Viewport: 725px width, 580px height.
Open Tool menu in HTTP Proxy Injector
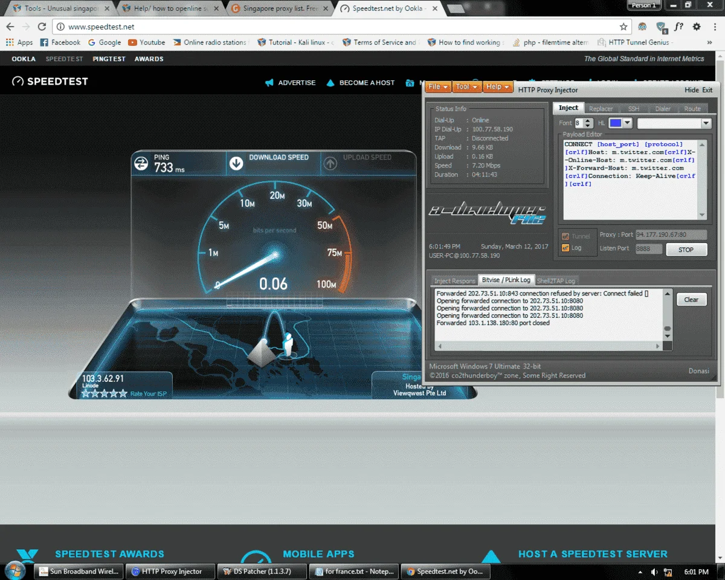(x=468, y=87)
